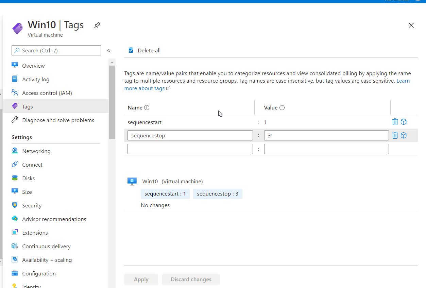The height and width of the screenshot is (288, 426).
Task: Delete the sequencestart tag with trash icon
Action: 395,122
